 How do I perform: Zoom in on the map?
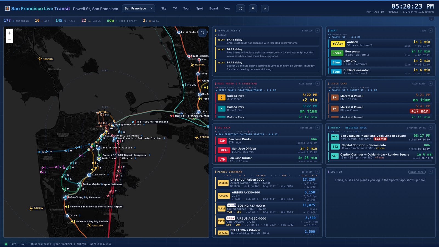click(x=10, y=33)
